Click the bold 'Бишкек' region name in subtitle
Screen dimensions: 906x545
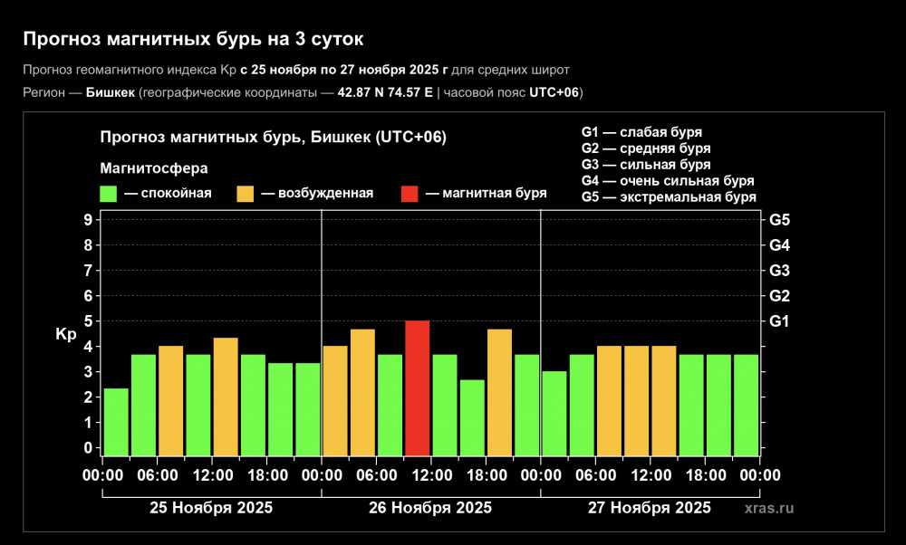click(x=111, y=93)
